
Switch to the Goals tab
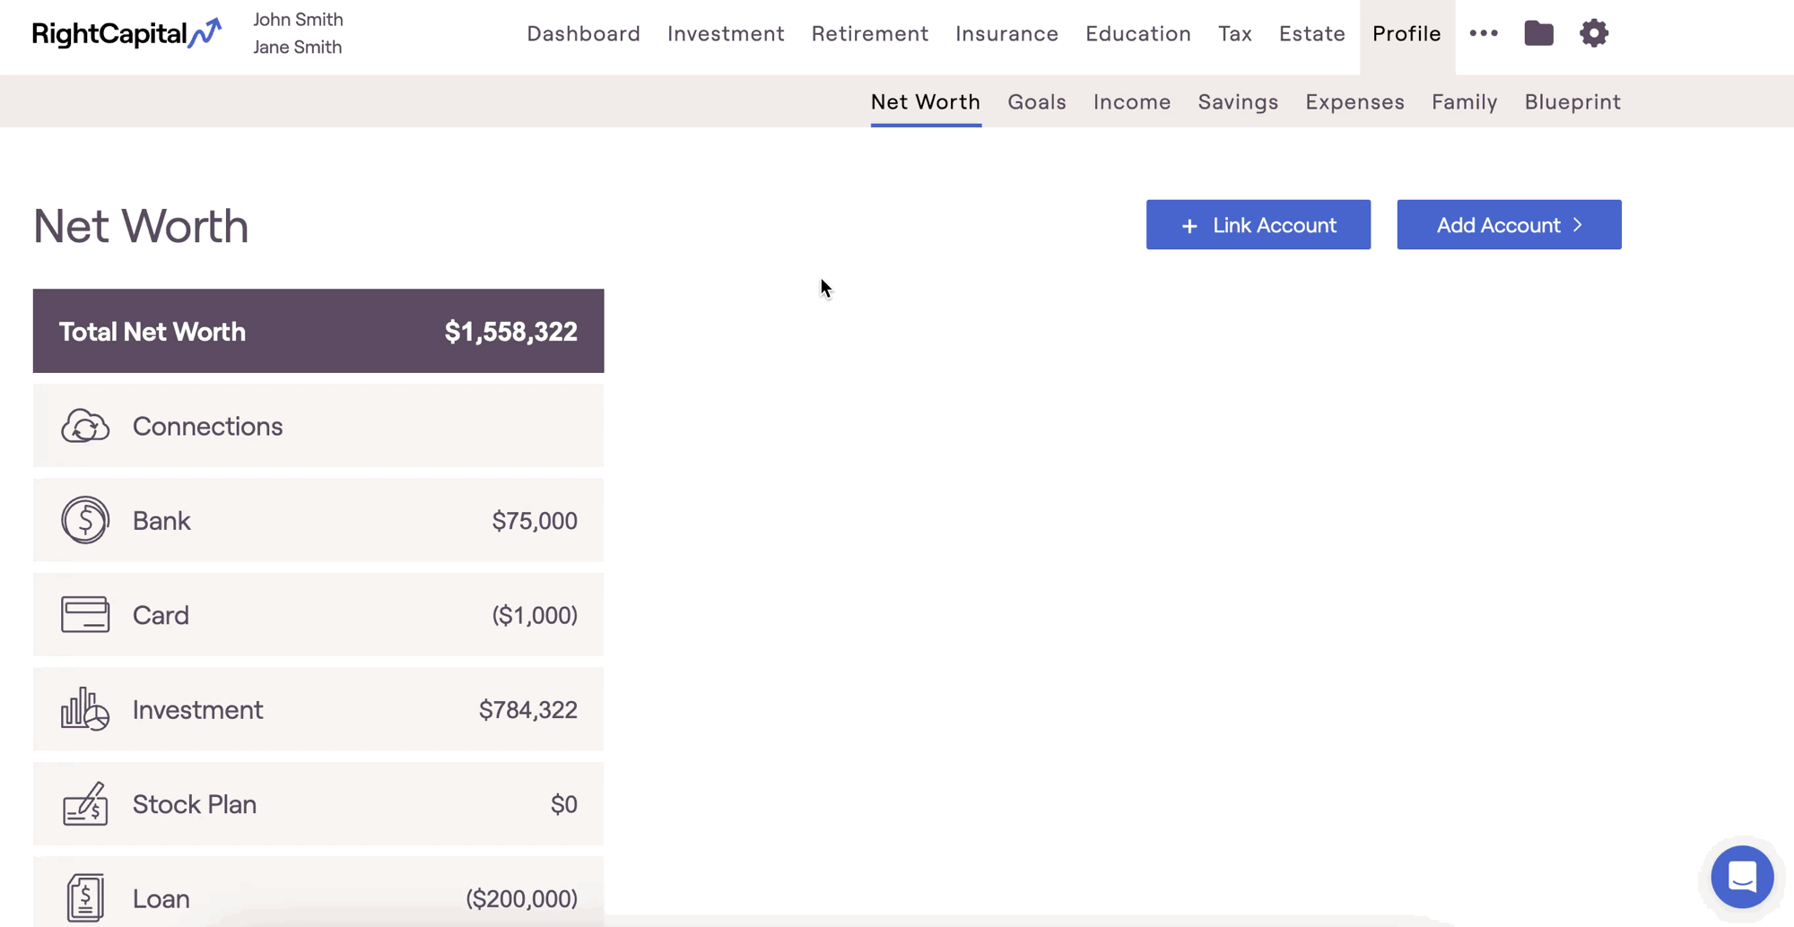click(1037, 101)
